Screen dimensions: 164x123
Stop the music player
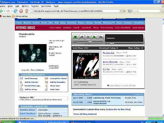(x=75, y=37)
